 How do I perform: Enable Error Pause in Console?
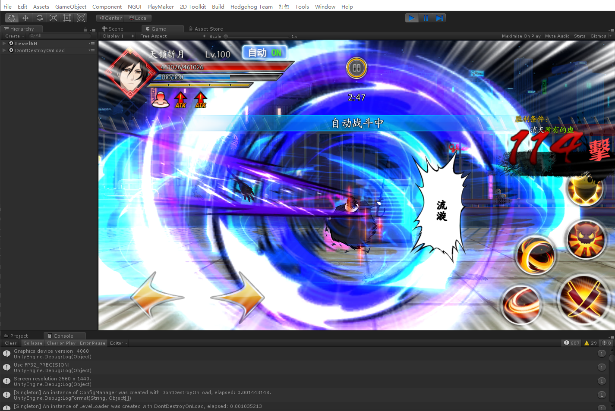point(92,343)
